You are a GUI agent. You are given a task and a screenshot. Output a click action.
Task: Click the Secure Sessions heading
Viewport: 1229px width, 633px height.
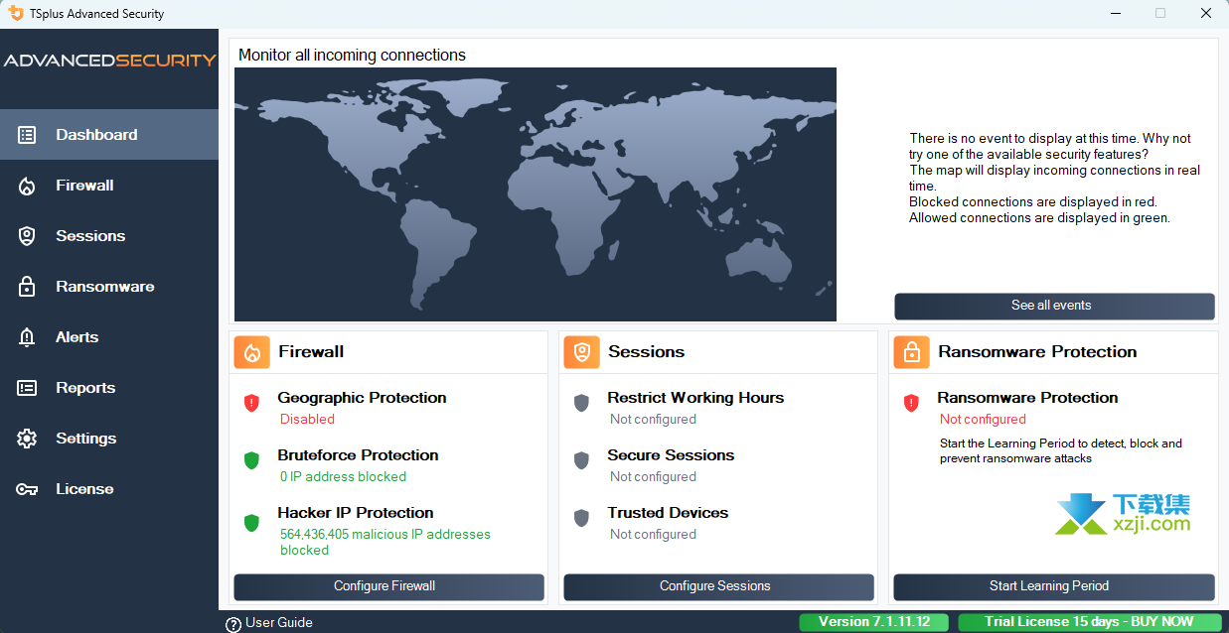coord(671,455)
